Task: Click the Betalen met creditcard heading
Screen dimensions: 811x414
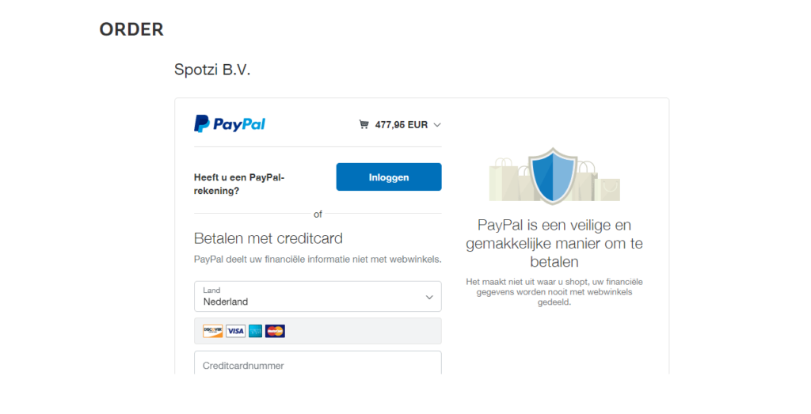Action: point(268,238)
